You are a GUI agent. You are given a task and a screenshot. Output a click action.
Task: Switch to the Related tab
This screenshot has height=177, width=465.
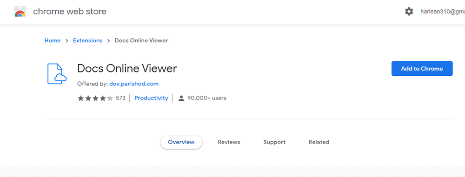pos(319,142)
